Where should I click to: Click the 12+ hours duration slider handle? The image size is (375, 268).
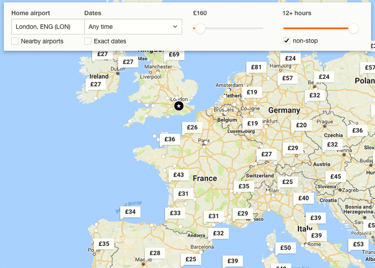(353, 28)
